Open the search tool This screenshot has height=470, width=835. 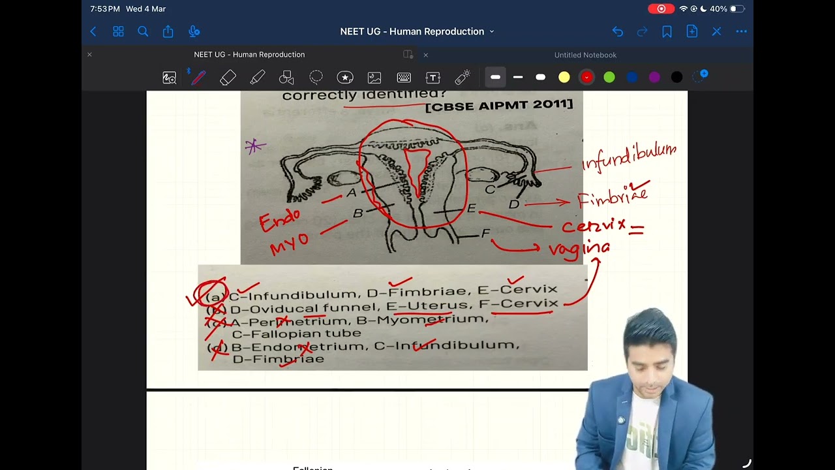point(143,31)
